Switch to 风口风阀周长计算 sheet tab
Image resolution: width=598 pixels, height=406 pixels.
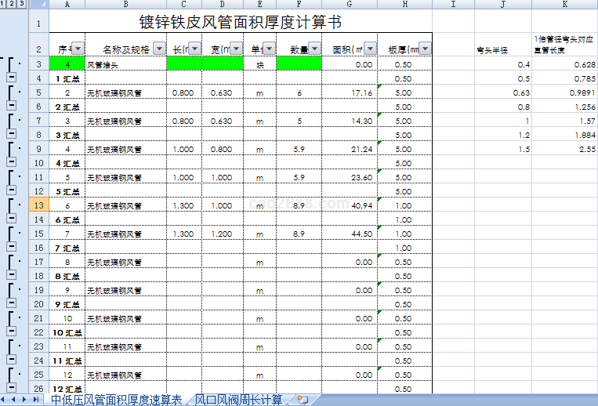238,400
